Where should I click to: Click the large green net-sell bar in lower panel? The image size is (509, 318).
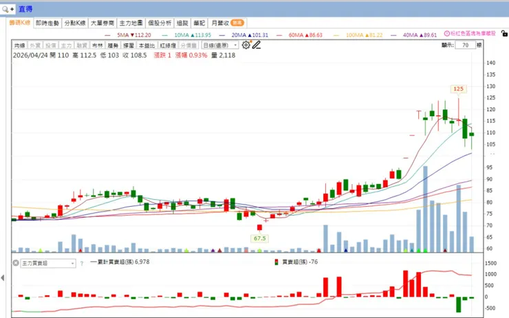(x=458, y=304)
